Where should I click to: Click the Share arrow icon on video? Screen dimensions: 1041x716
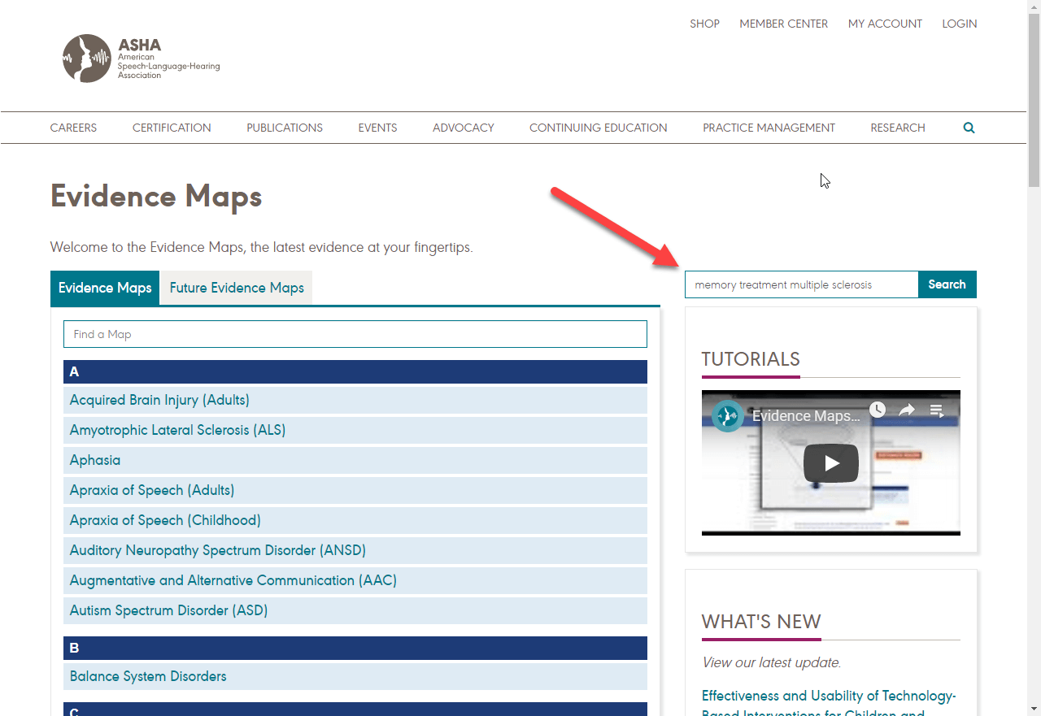[x=907, y=410]
